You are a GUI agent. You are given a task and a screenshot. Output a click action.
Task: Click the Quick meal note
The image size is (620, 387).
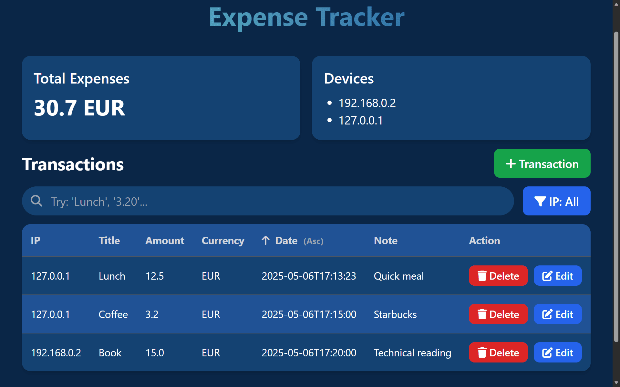click(x=399, y=276)
